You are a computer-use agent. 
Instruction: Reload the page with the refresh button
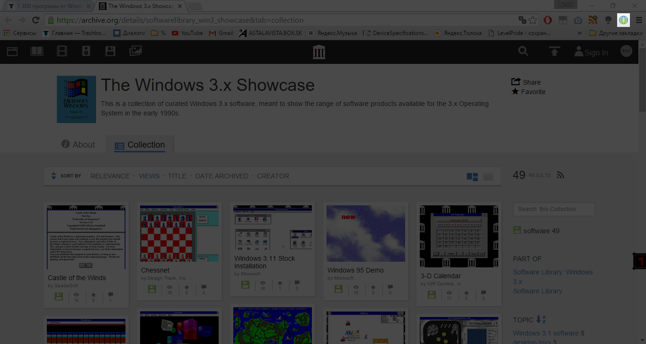coord(35,20)
